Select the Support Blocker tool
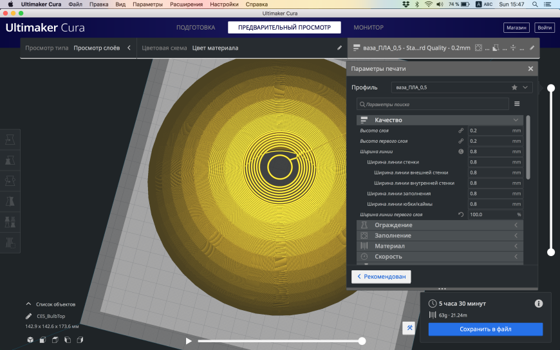 [x=10, y=243]
